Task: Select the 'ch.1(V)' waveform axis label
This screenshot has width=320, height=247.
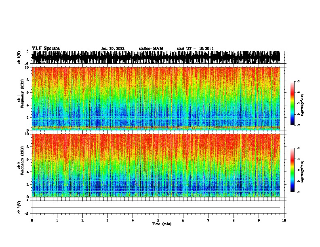Action: (19, 57)
